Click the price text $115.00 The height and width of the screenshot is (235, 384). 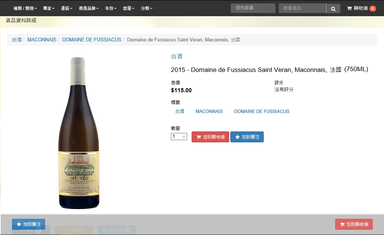(x=181, y=90)
